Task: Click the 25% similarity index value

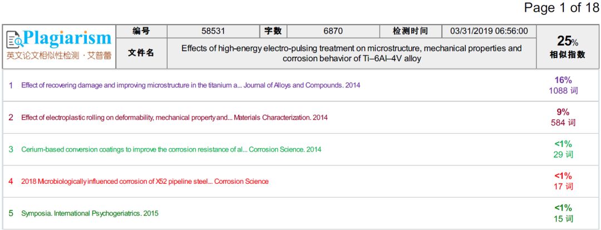Action: pyautogui.click(x=568, y=41)
